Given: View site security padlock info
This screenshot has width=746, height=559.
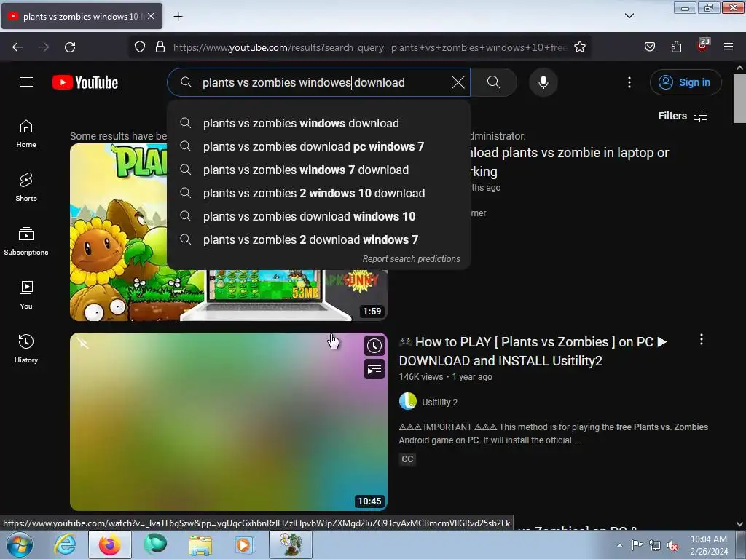Looking at the screenshot, I should pyautogui.click(x=160, y=47).
